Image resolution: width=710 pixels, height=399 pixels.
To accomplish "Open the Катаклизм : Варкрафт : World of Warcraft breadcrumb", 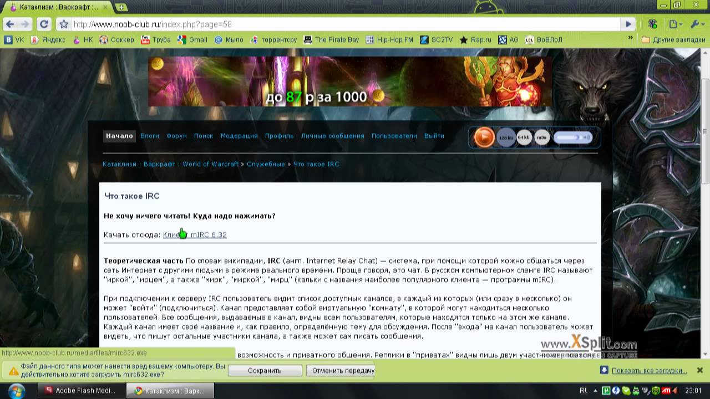I will tap(170, 164).
